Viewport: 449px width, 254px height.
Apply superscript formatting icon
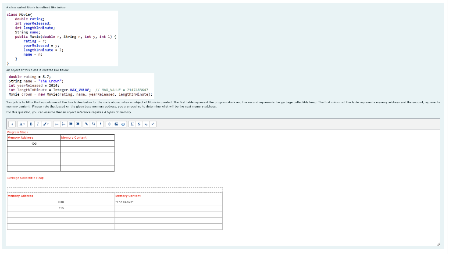pos(152,124)
